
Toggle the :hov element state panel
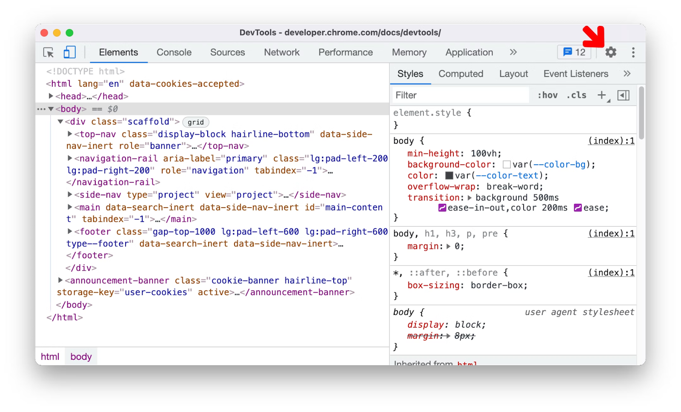click(547, 95)
